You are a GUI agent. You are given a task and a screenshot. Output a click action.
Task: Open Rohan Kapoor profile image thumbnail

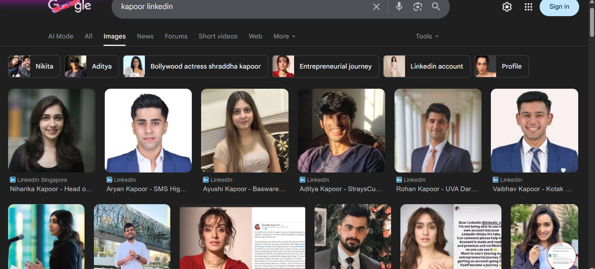438,131
